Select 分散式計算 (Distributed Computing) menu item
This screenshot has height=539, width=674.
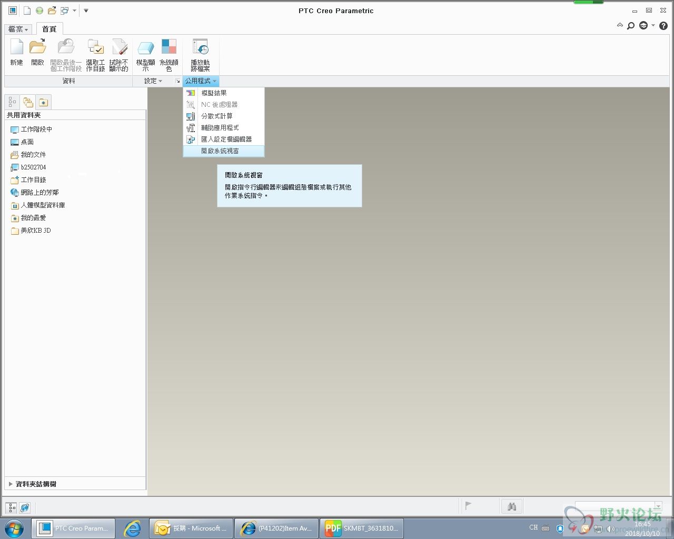pos(224,116)
